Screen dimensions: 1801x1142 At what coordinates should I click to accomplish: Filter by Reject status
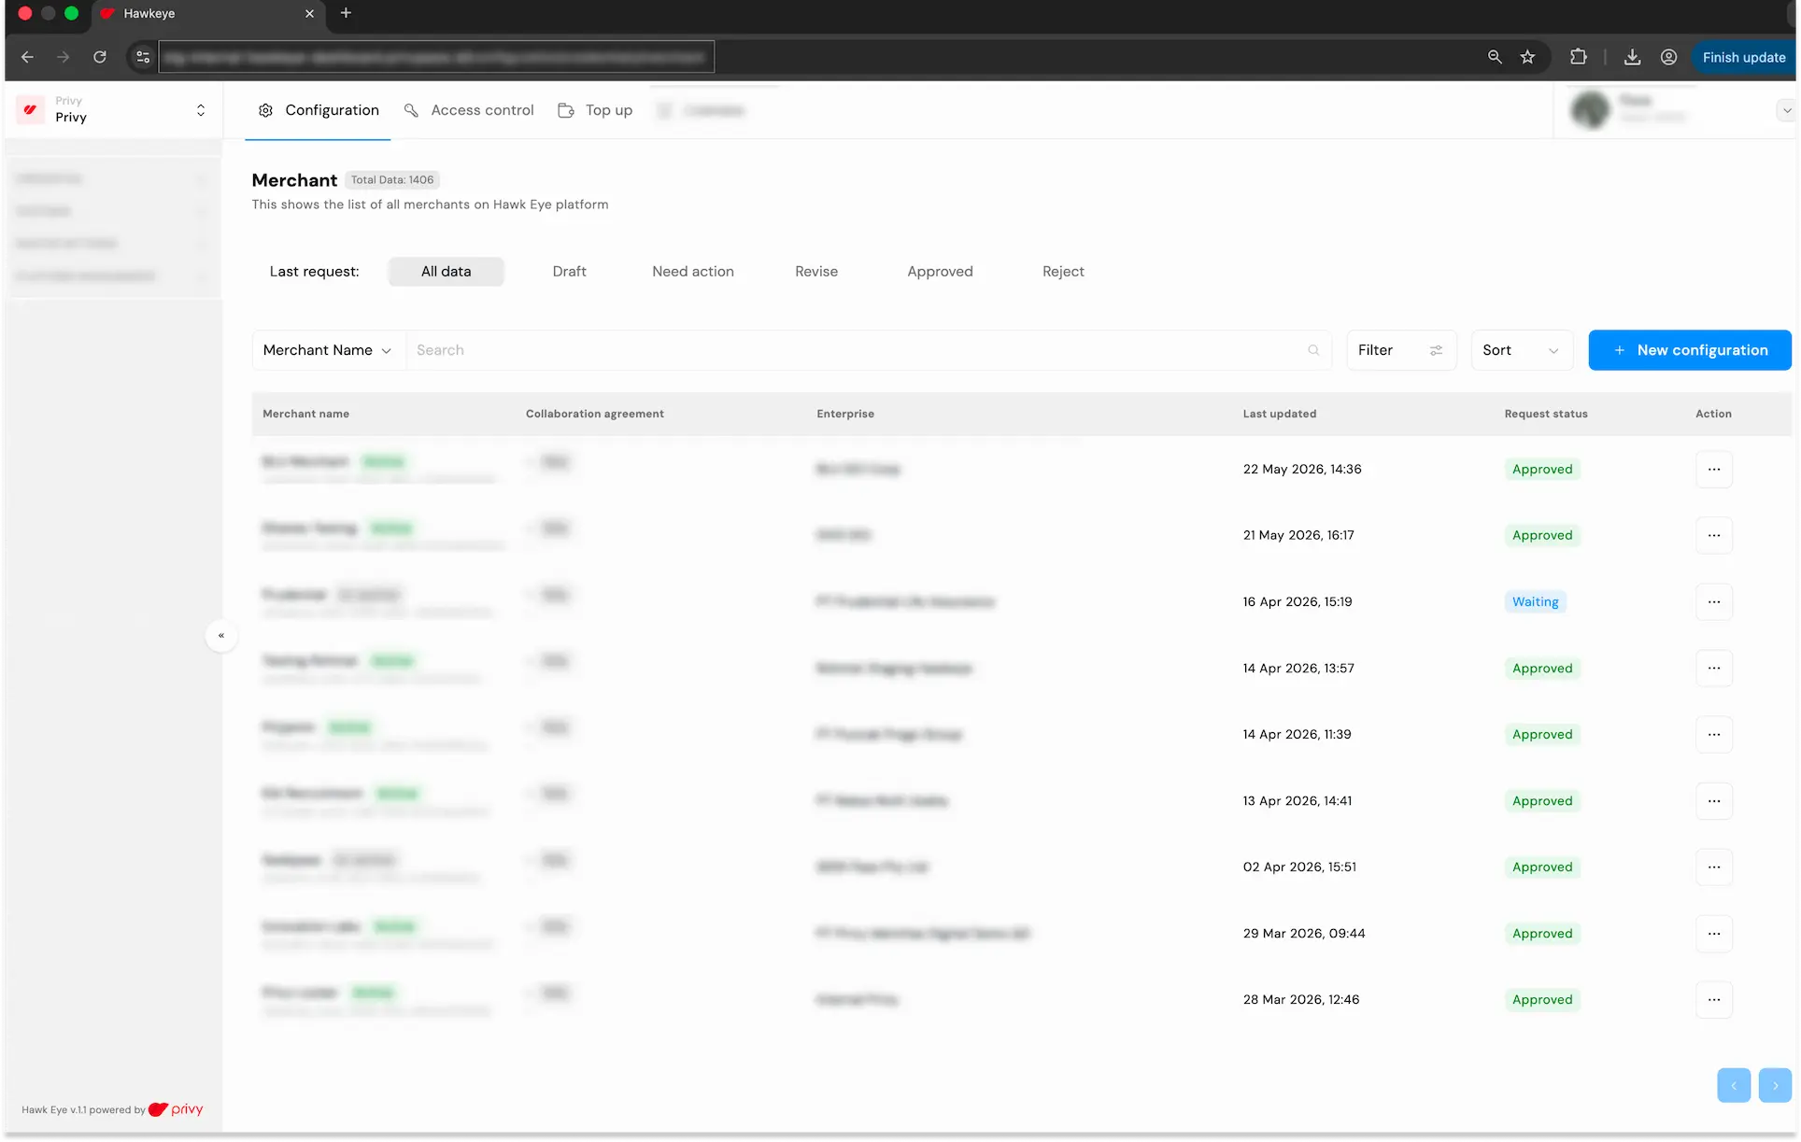click(x=1063, y=272)
